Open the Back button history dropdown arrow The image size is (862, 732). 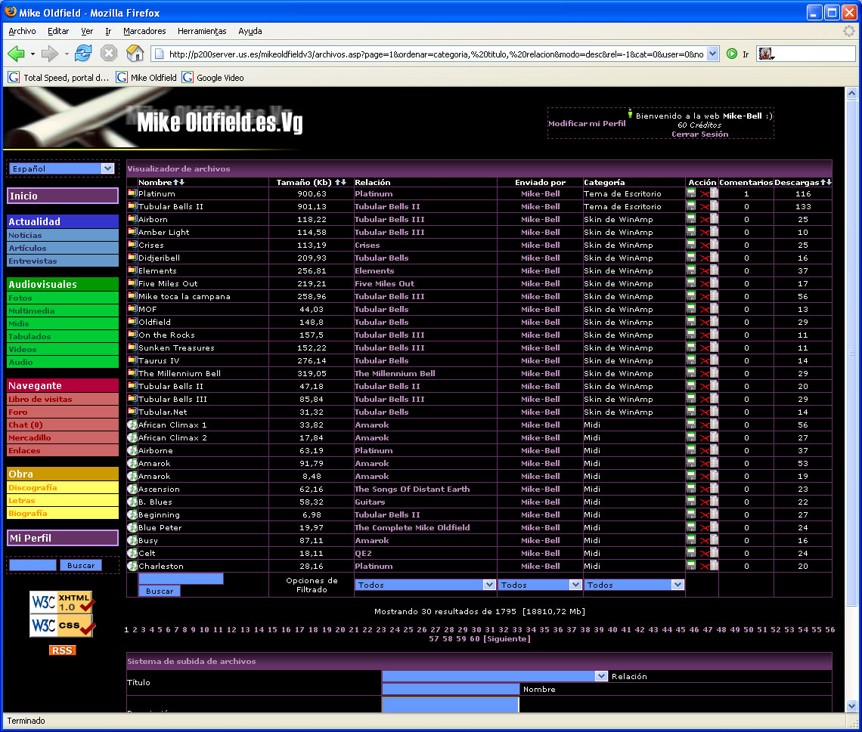click(x=33, y=54)
